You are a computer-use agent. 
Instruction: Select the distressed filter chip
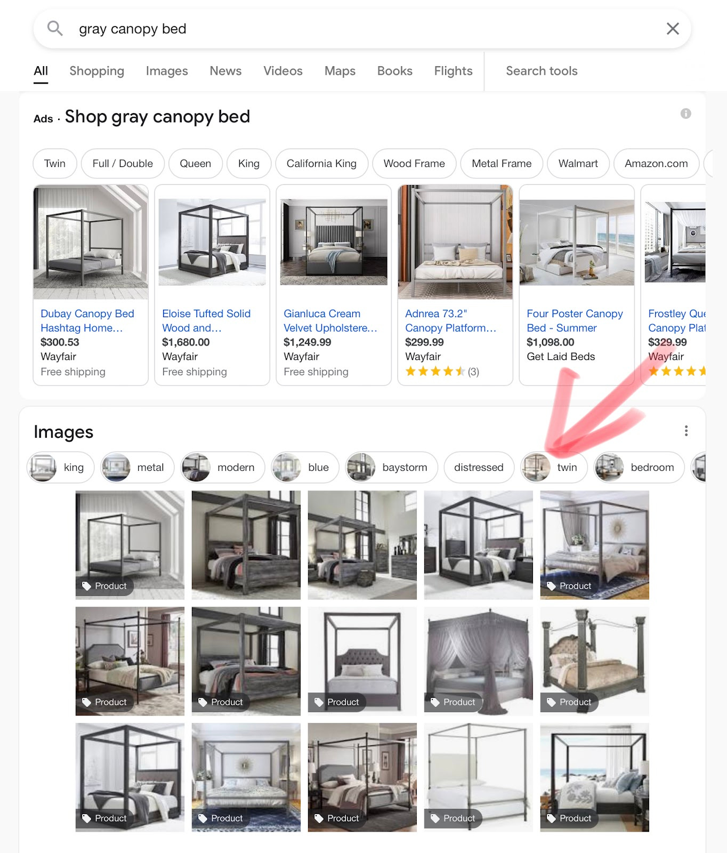(x=479, y=468)
